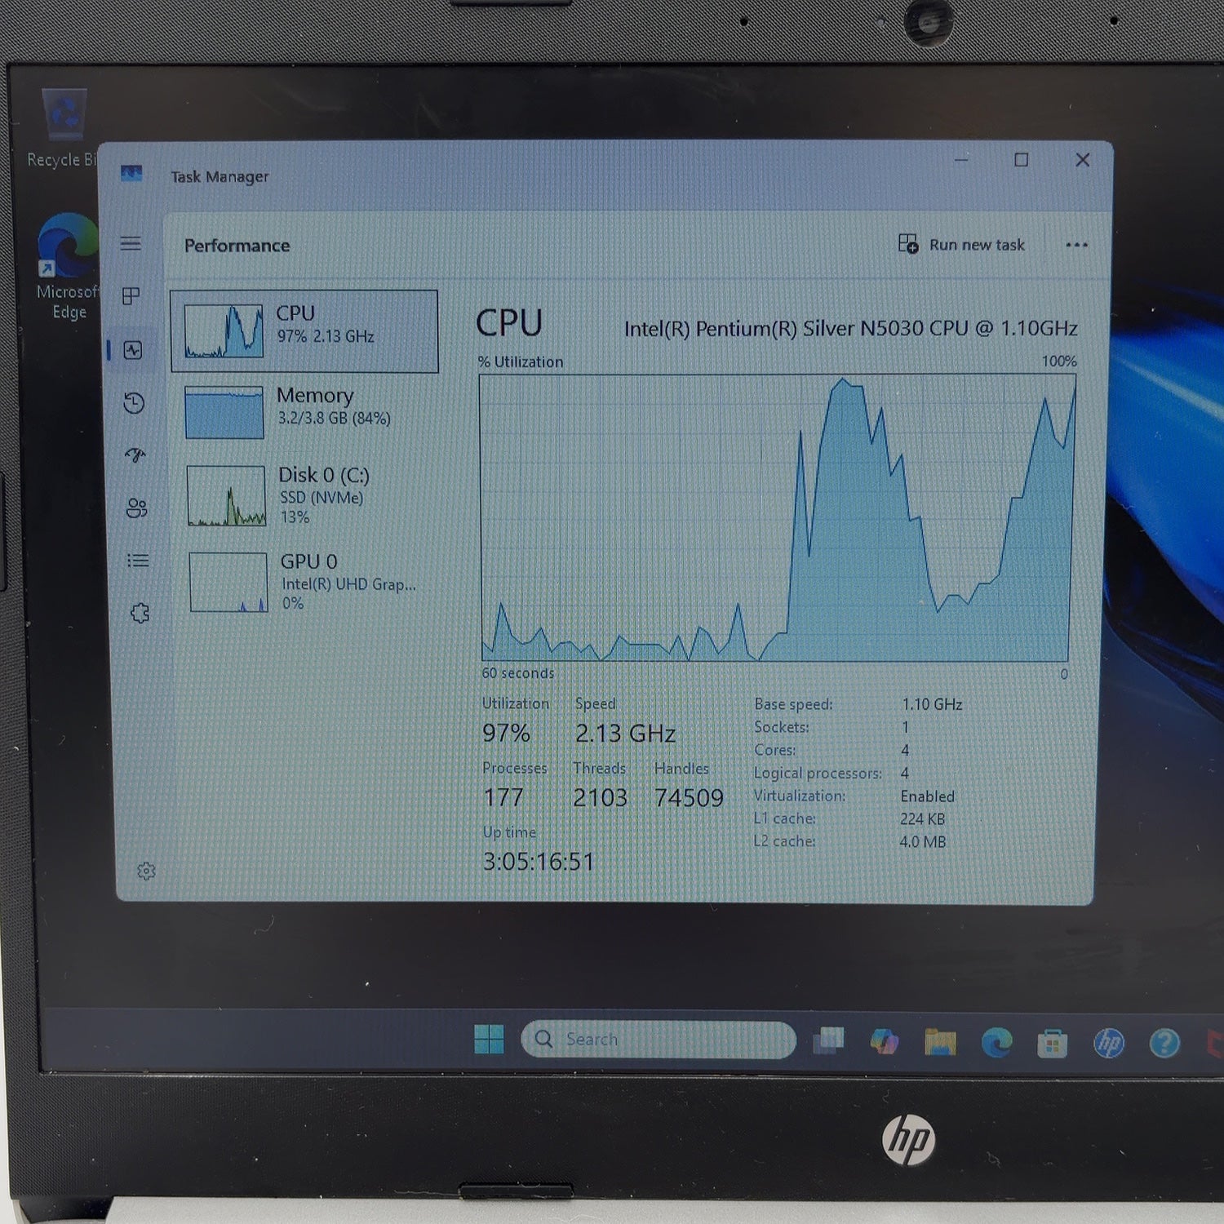Open Task View from the taskbar
The height and width of the screenshot is (1224, 1224).
click(829, 1040)
